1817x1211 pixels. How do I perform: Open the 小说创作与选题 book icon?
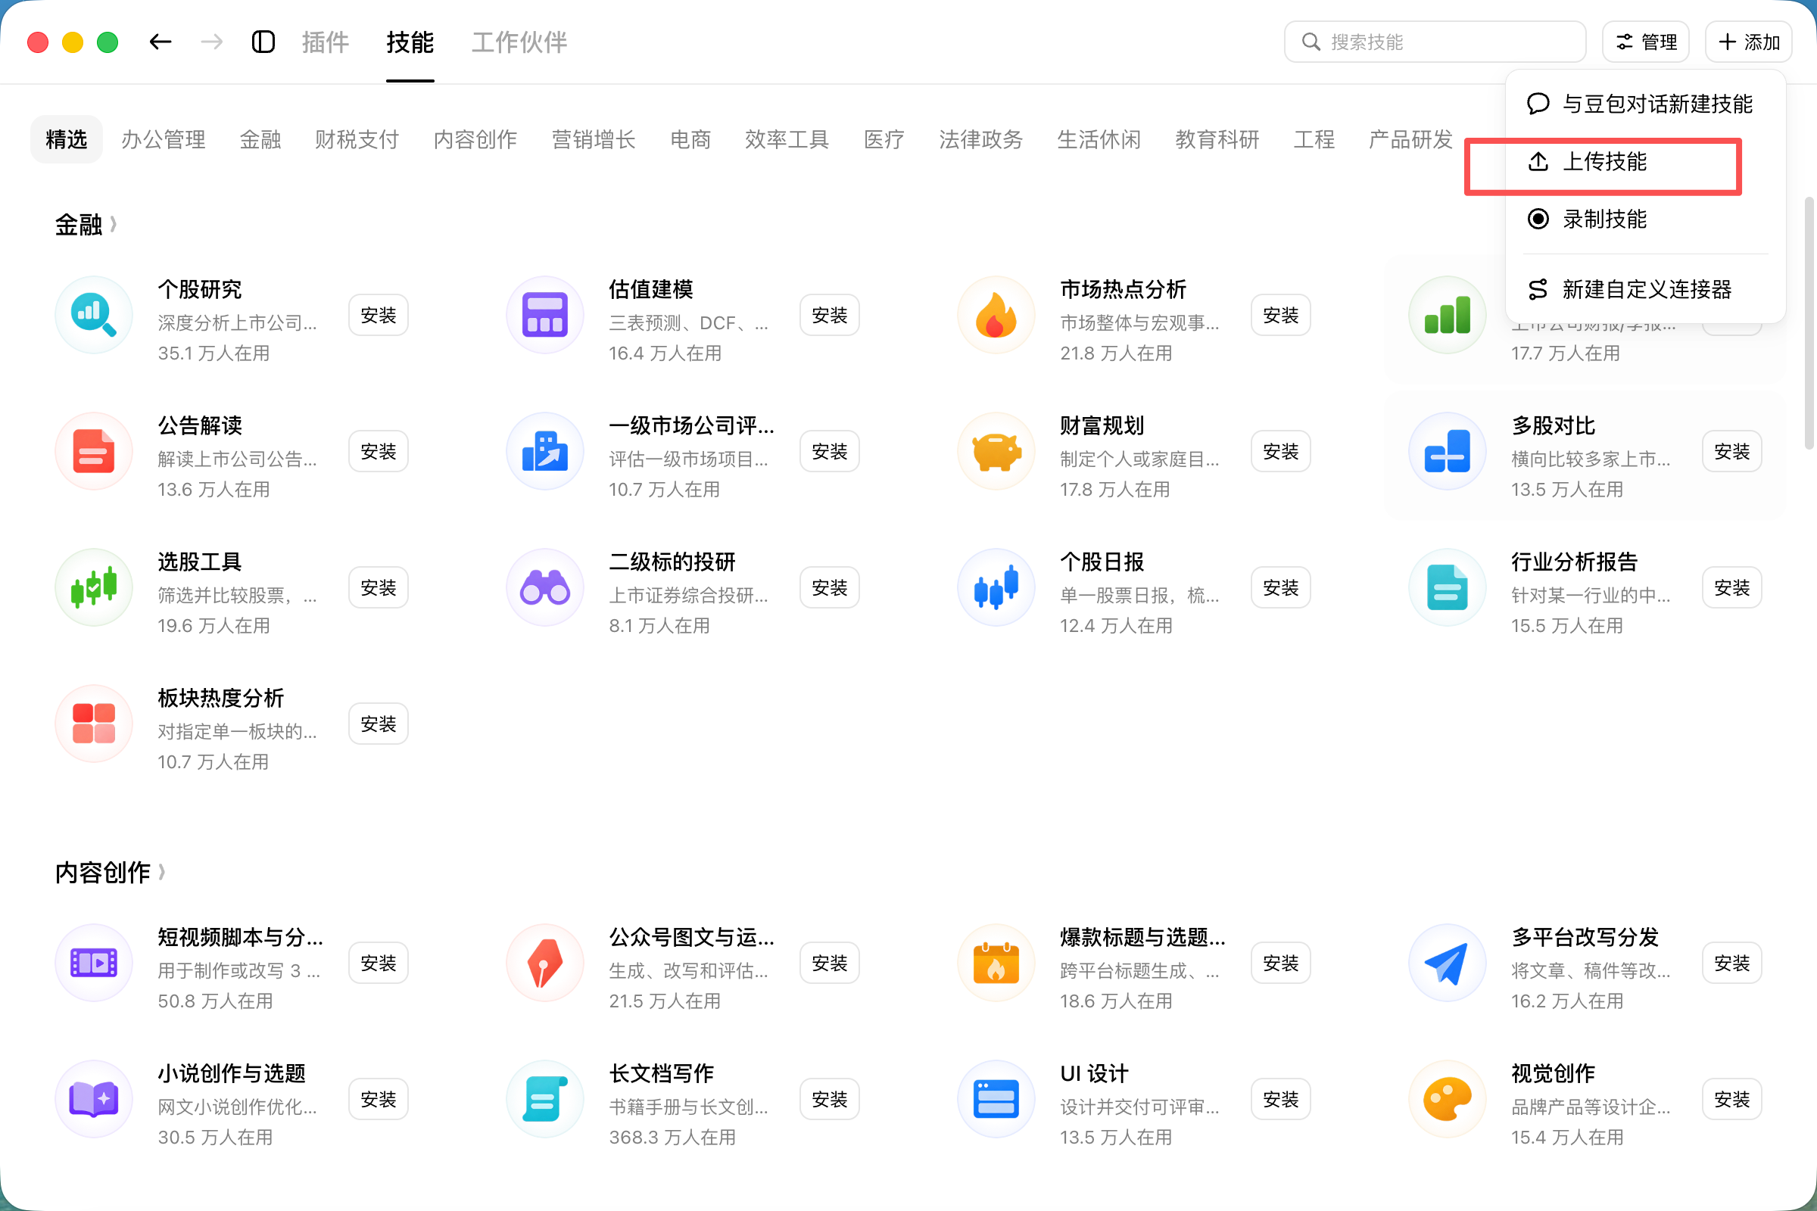[x=93, y=1099]
